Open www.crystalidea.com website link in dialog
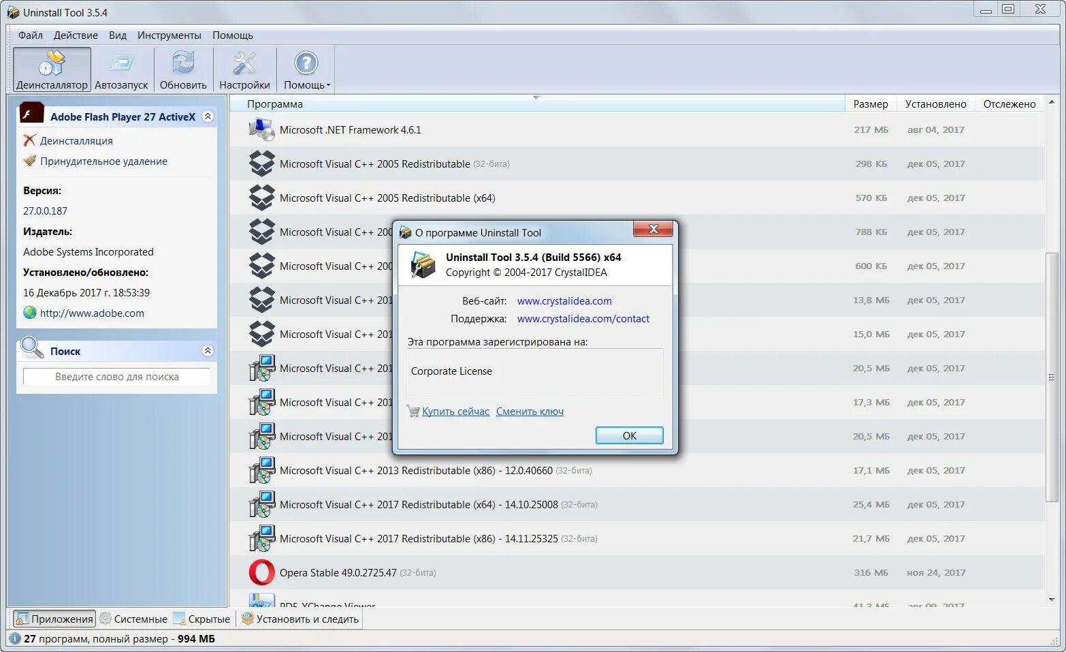Viewport: 1066px width, 652px height. click(x=564, y=301)
